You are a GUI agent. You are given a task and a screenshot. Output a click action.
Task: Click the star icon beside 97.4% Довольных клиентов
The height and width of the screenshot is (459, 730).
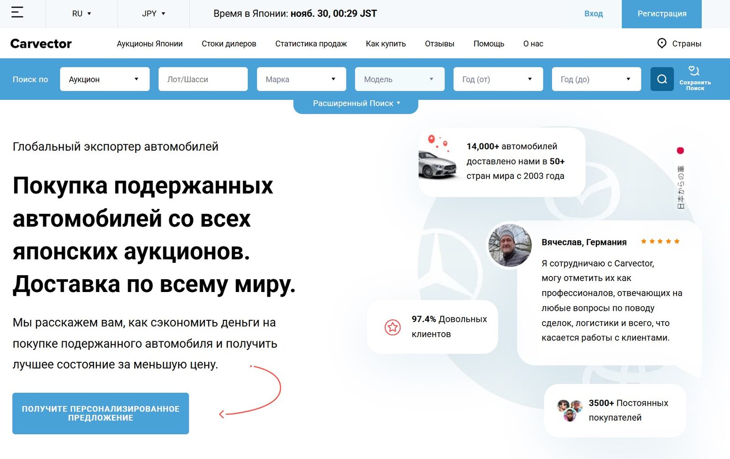[393, 327]
